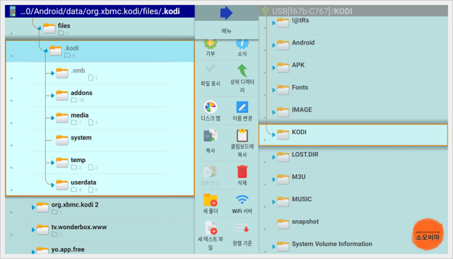Mark the LOST.DIR row selection dot
The image size is (453, 259).
[x=265, y=162]
